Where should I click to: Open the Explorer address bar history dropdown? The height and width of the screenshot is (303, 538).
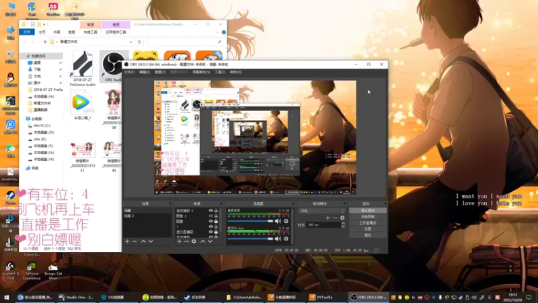click(130, 42)
